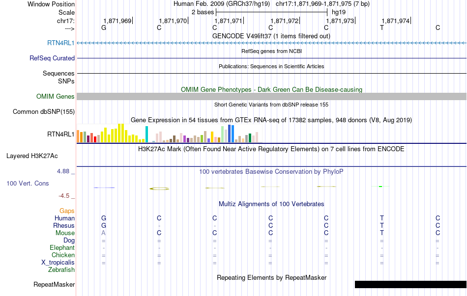Click the 1,871,969 position label

117,21
